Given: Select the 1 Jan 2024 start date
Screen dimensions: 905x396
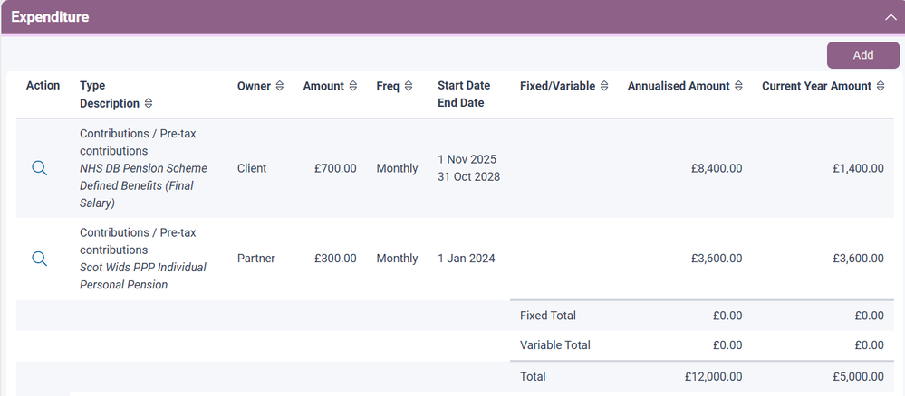Looking at the screenshot, I should click(466, 259).
